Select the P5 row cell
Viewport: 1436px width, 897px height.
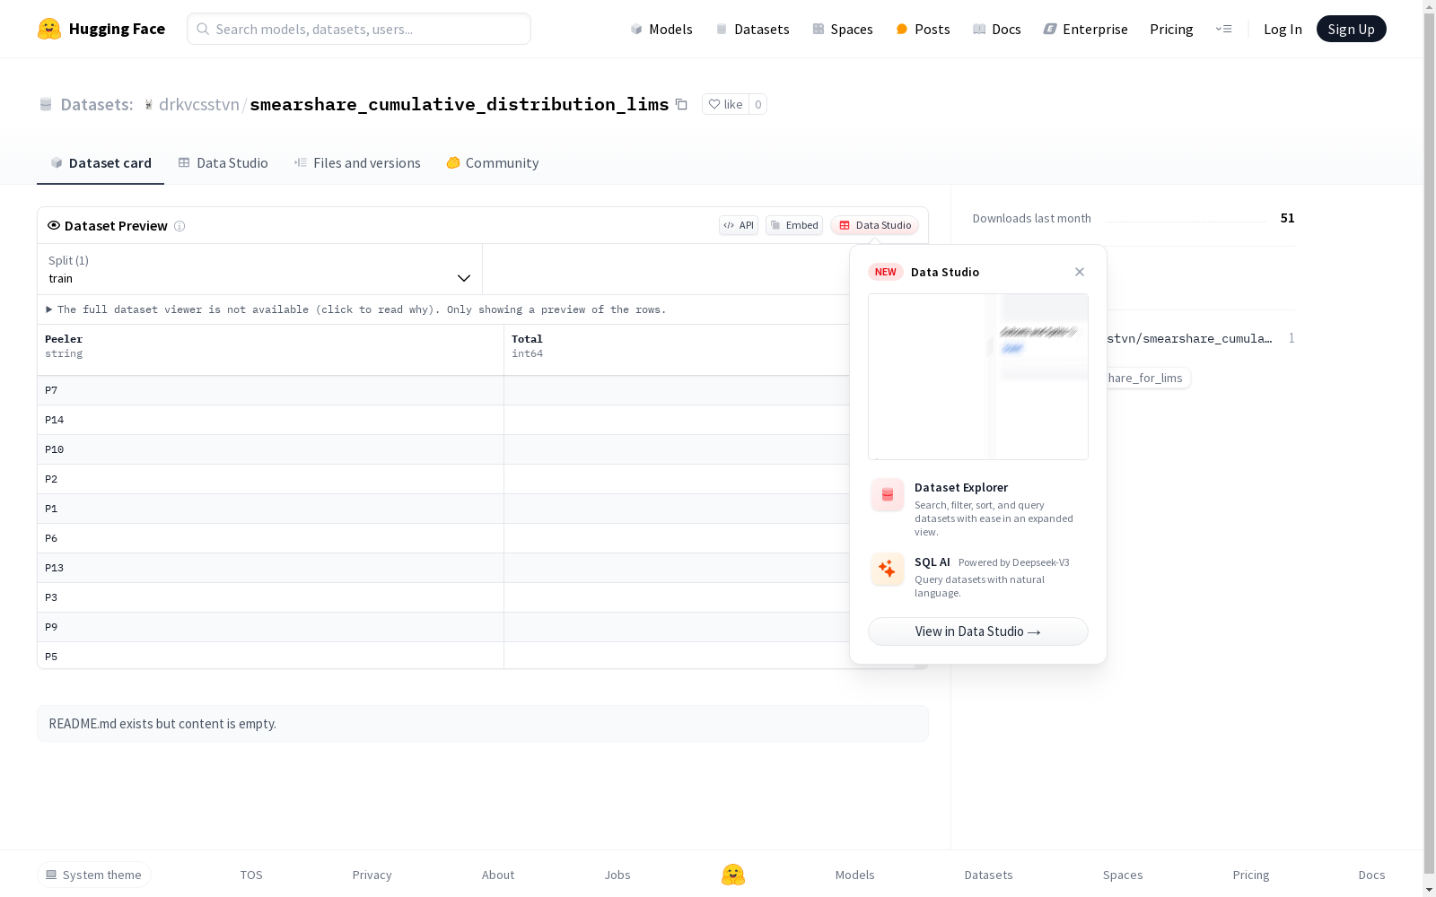click(x=270, y=656)
